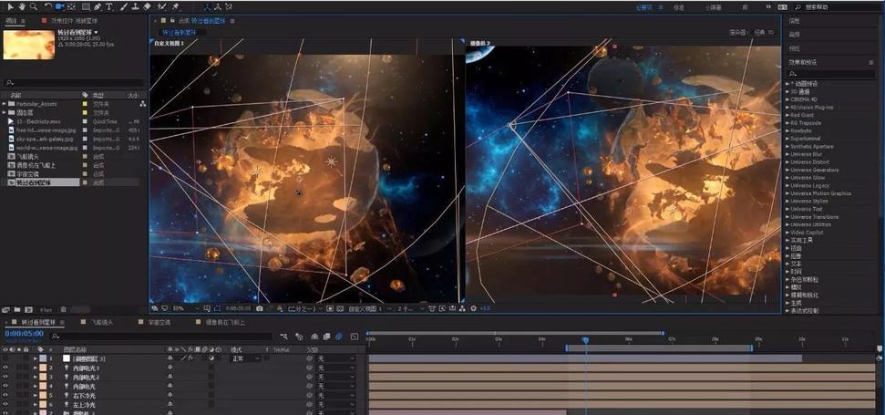Take snapshot with camera icon in viewer
This screenshot has width=885, height=415.
pyautogui.click(x=259, y=309)
